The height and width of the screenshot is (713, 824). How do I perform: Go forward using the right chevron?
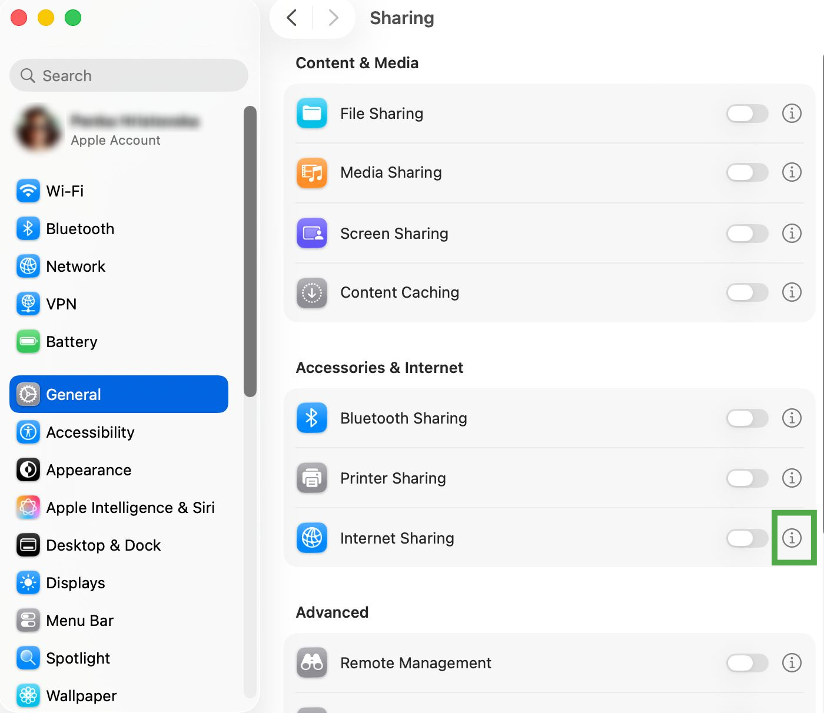334,18
